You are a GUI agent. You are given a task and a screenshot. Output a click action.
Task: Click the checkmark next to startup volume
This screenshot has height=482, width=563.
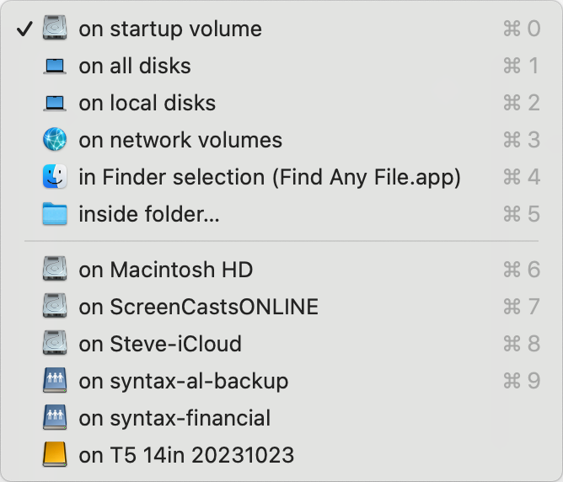(24, 29)
